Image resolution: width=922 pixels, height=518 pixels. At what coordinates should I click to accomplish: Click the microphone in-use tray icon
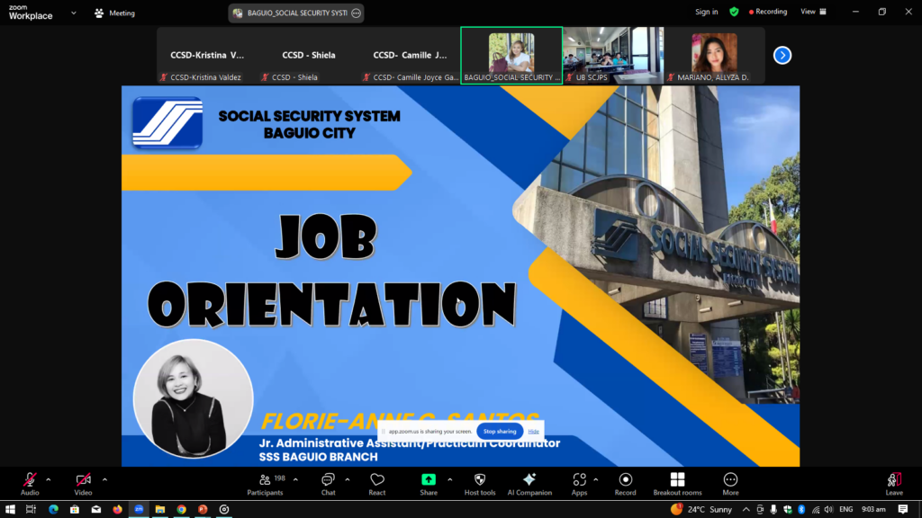coord(773,509)
